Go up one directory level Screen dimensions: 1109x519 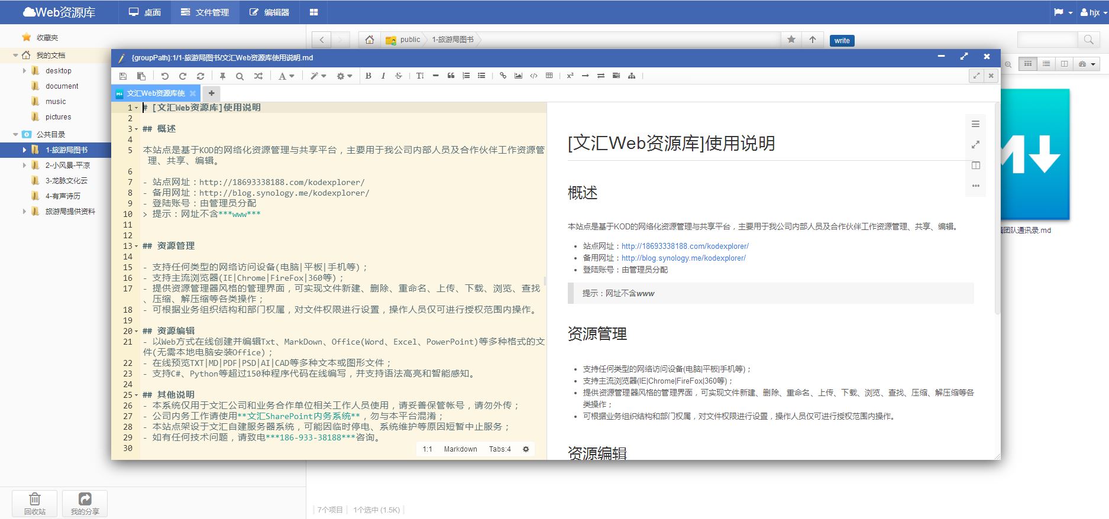pos(812,40)
